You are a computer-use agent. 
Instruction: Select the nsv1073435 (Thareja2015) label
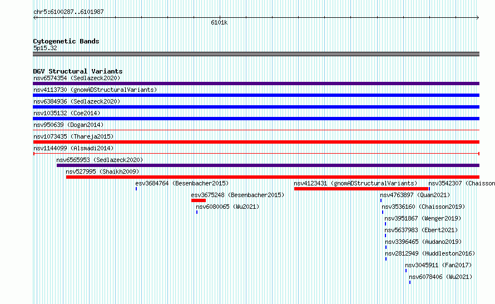click(73, 136)
